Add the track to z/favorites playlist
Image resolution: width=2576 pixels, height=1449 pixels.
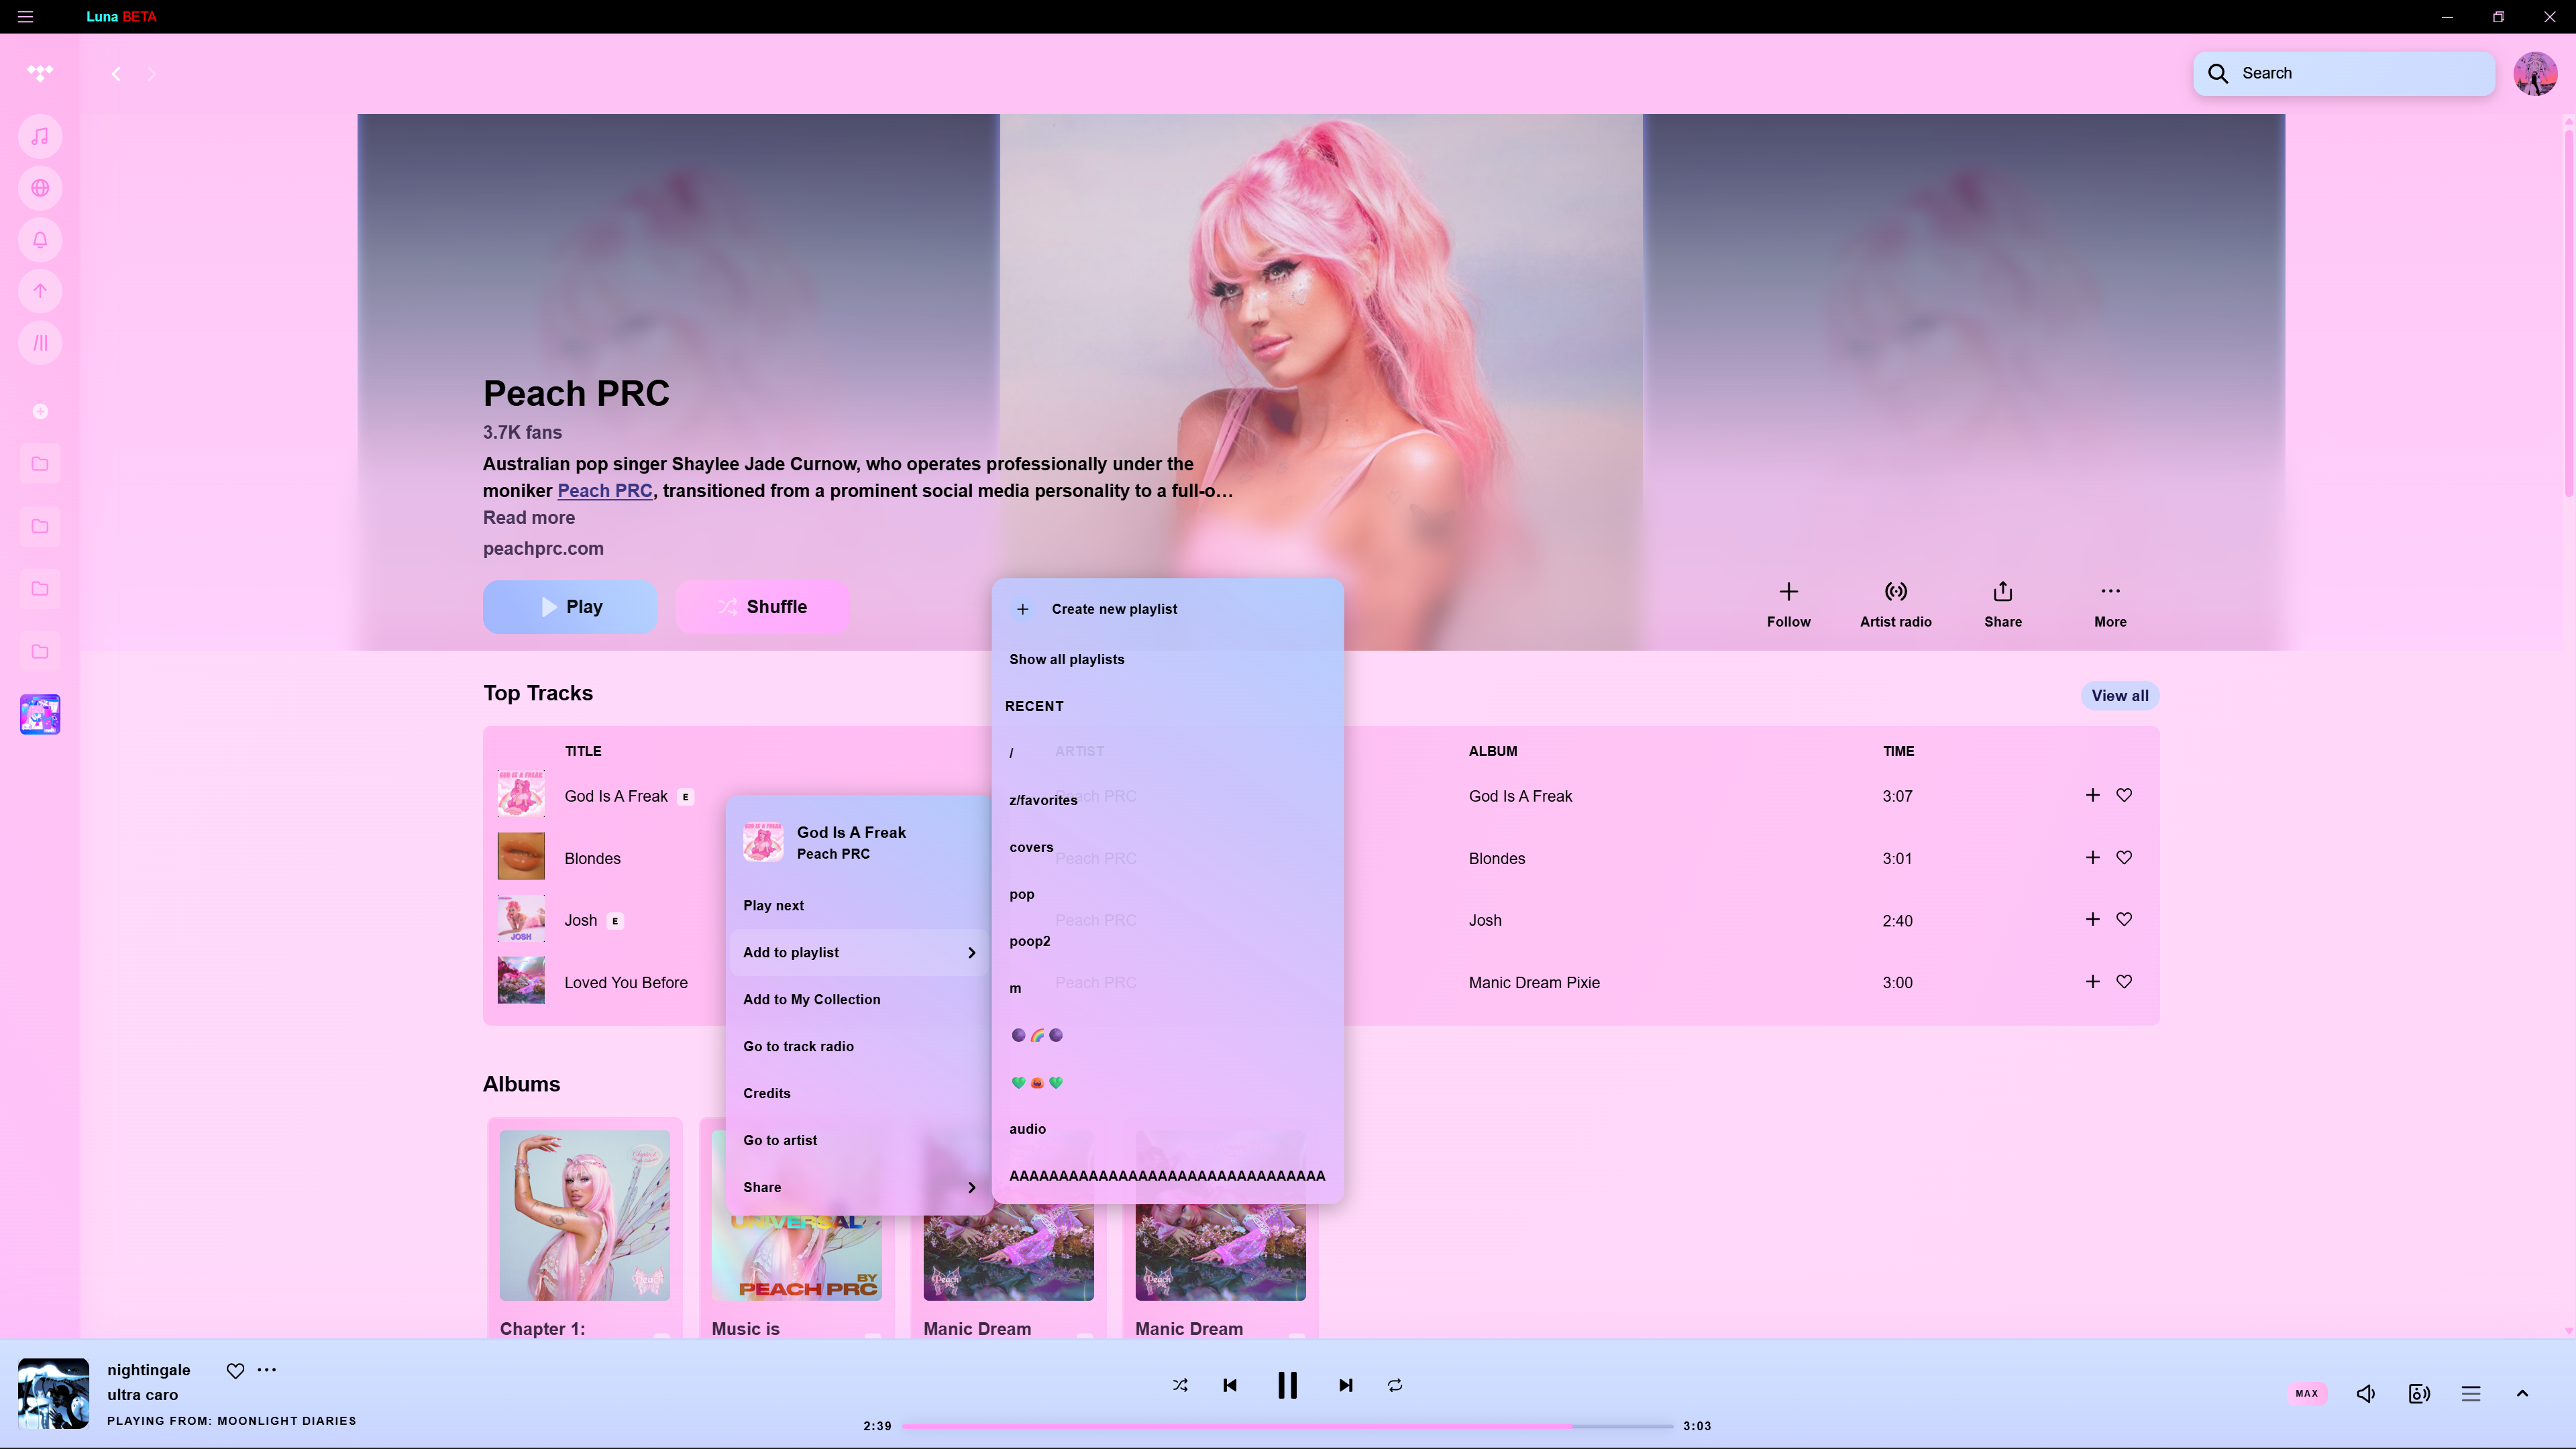[x=1043, y=800]
